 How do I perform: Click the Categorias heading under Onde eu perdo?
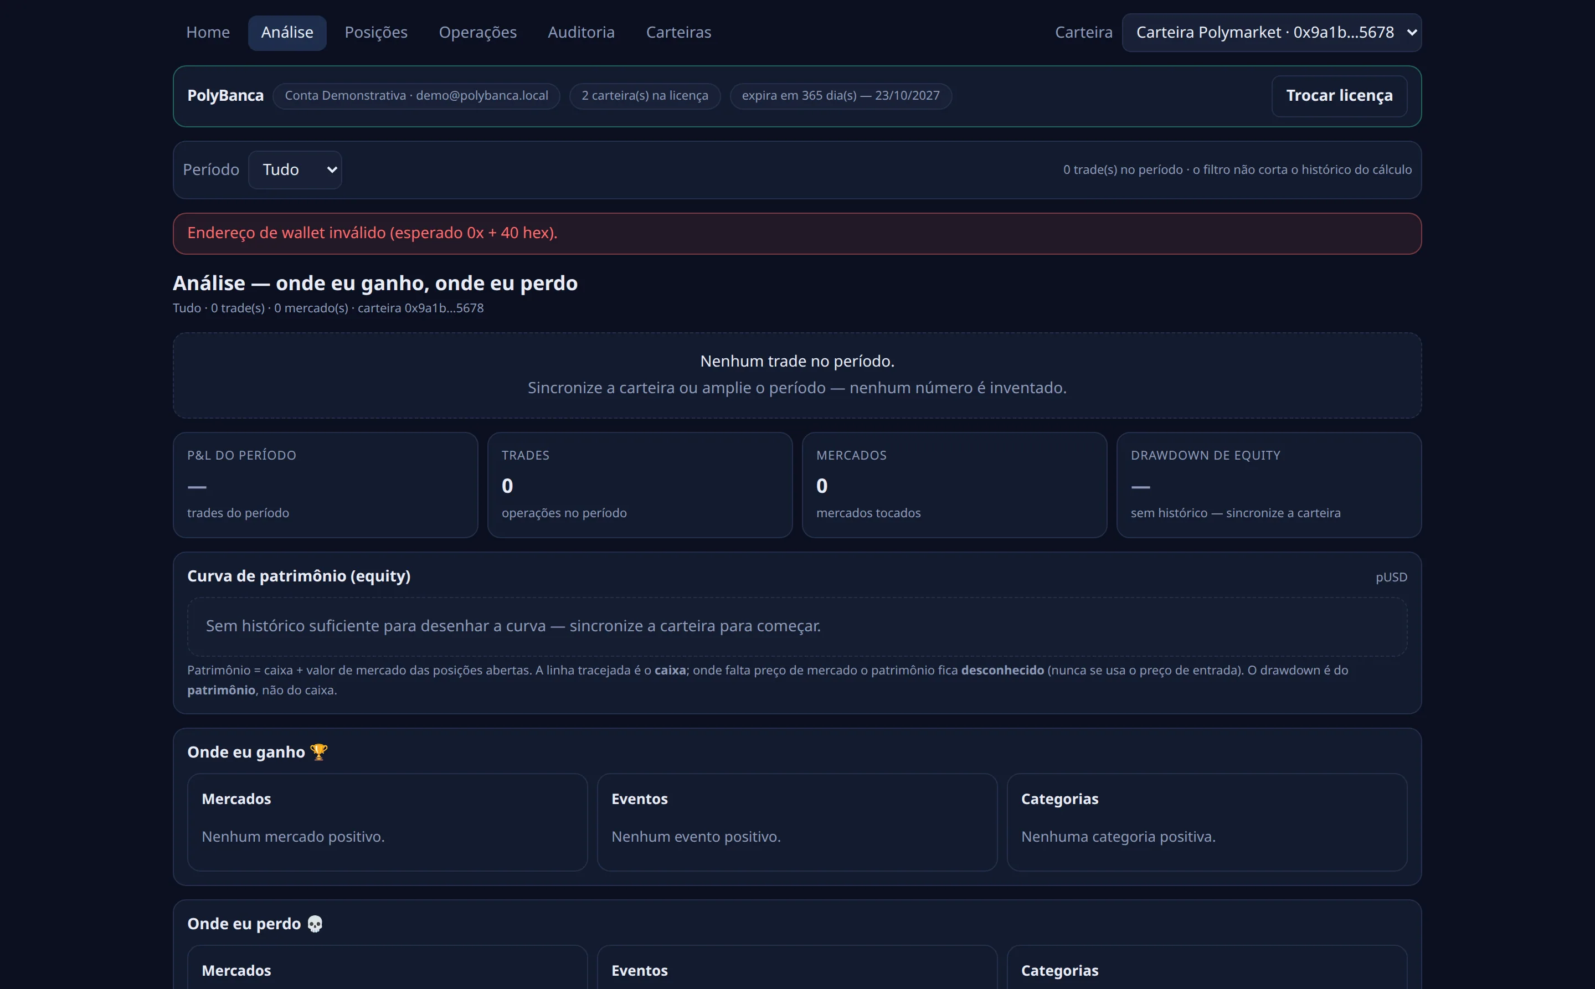coord(1059,970)
